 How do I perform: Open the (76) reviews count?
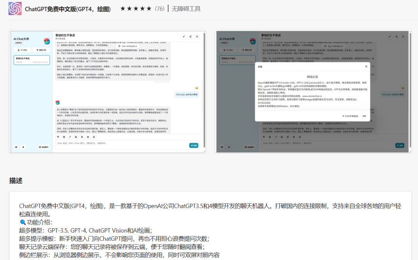(x=159, y=9)
